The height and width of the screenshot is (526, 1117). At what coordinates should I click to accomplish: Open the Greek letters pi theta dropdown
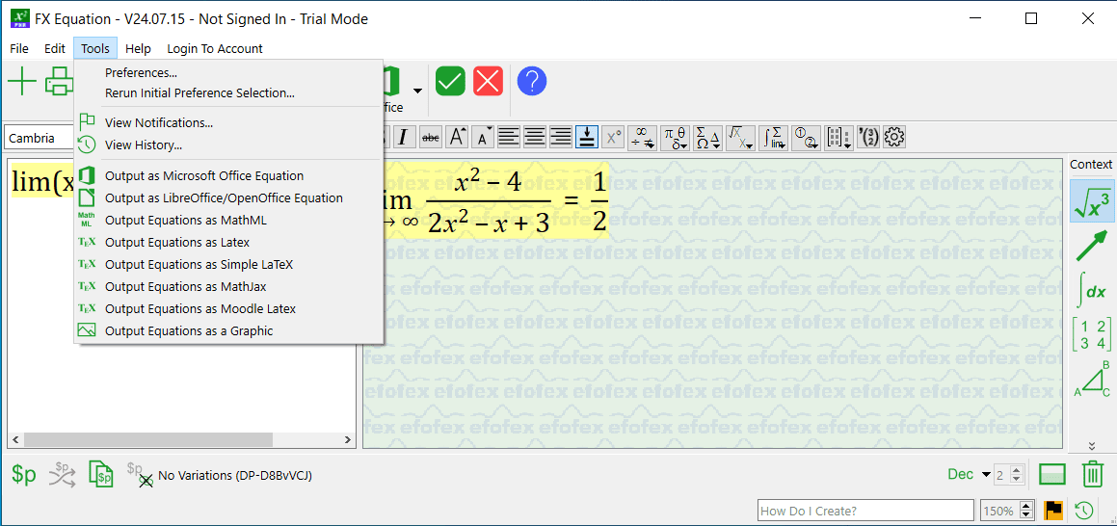[676, 137]
